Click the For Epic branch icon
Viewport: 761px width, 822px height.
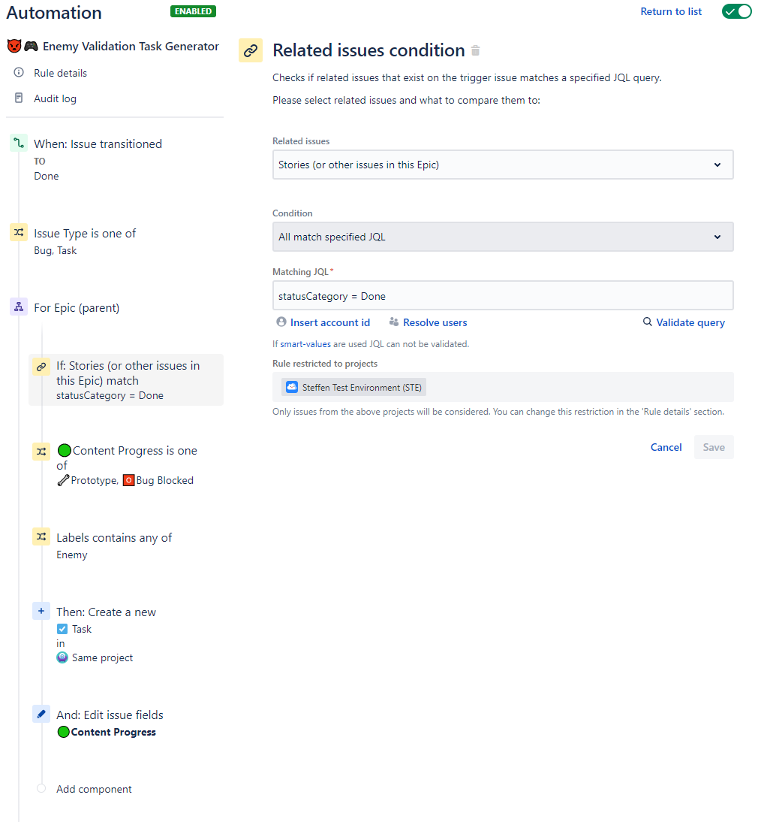tap(19, 307)
